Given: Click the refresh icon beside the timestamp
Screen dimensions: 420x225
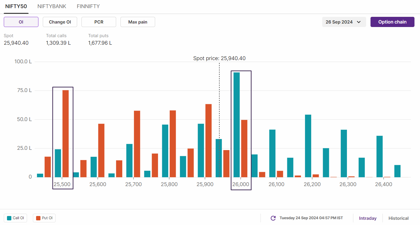Looking at the screenshot, I should click(x=273, y=218).
